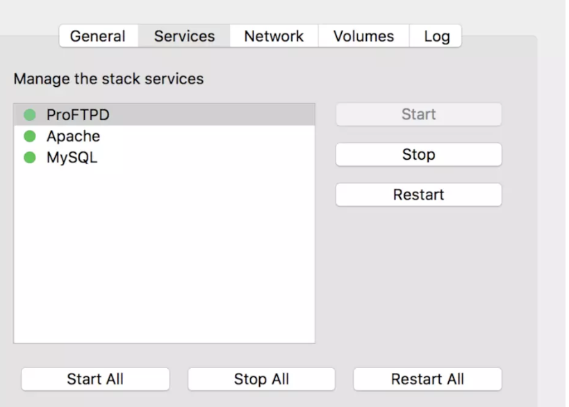Go to the Network tab
The image size is (569, 407).
pos(274,36)
